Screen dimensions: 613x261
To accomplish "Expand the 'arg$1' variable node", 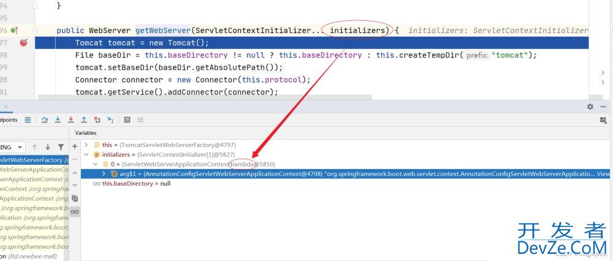I will pyautogui.click(x=104, y=173).
